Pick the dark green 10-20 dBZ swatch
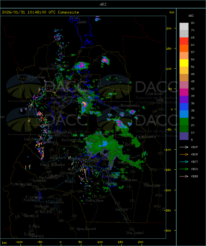 click(184, 129)
